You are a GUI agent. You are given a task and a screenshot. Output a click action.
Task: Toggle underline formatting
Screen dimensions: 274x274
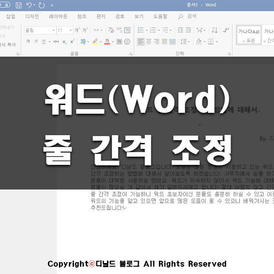tap(44, 42)
